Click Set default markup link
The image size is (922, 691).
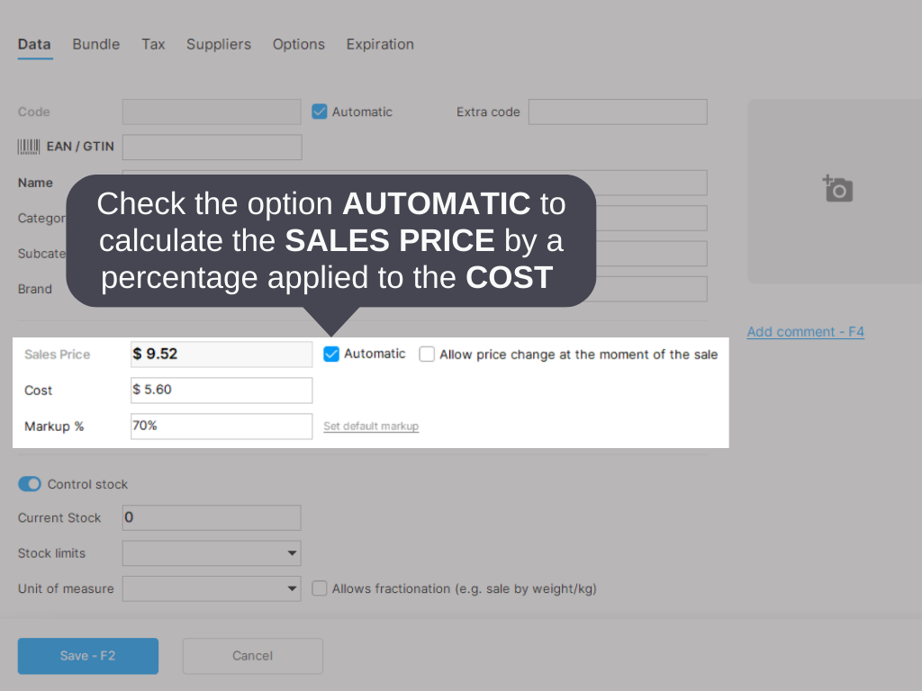point(370,426)
